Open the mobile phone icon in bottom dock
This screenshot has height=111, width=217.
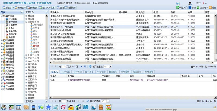33,107
